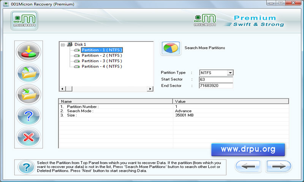Close the 001Micron Recovery window

pos(293,3)
